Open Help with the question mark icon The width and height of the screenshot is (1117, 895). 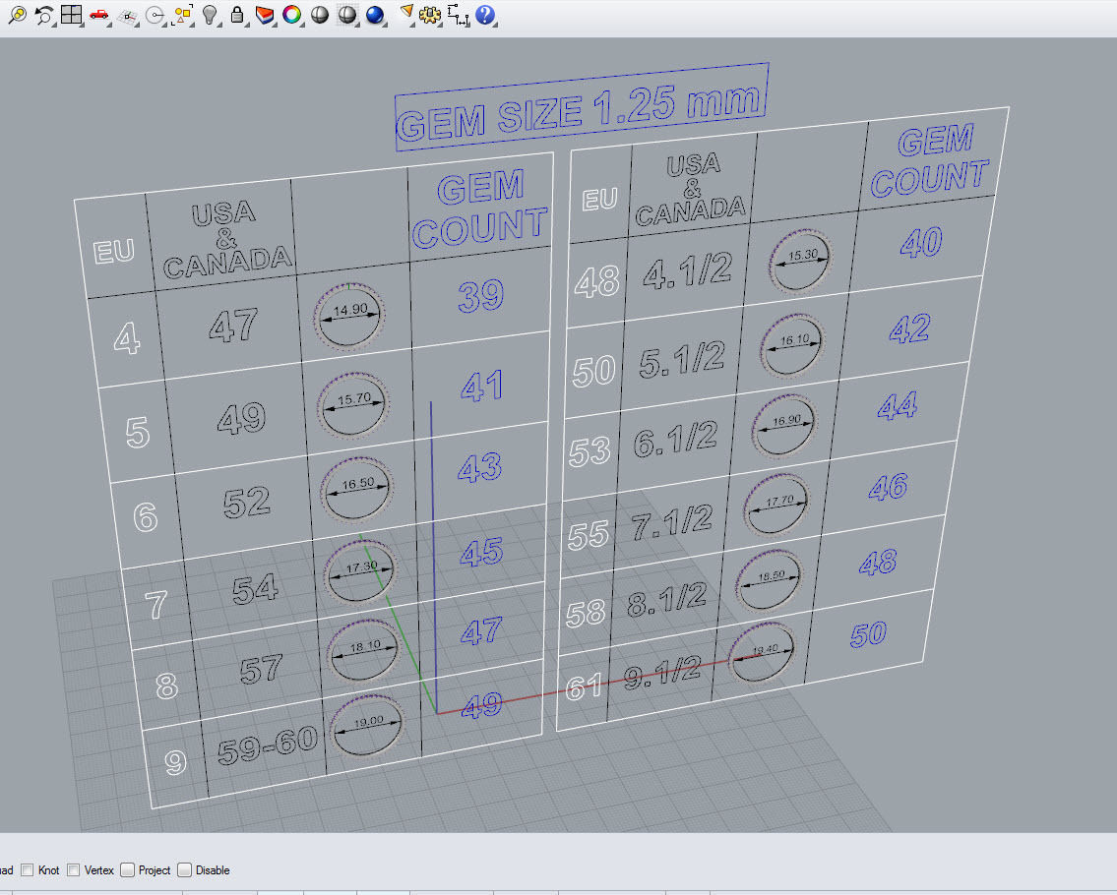click(x=485, y=14)
